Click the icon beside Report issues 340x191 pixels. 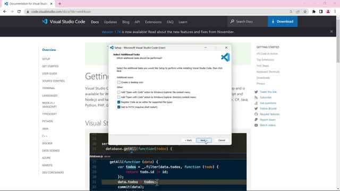click(256, 119)
